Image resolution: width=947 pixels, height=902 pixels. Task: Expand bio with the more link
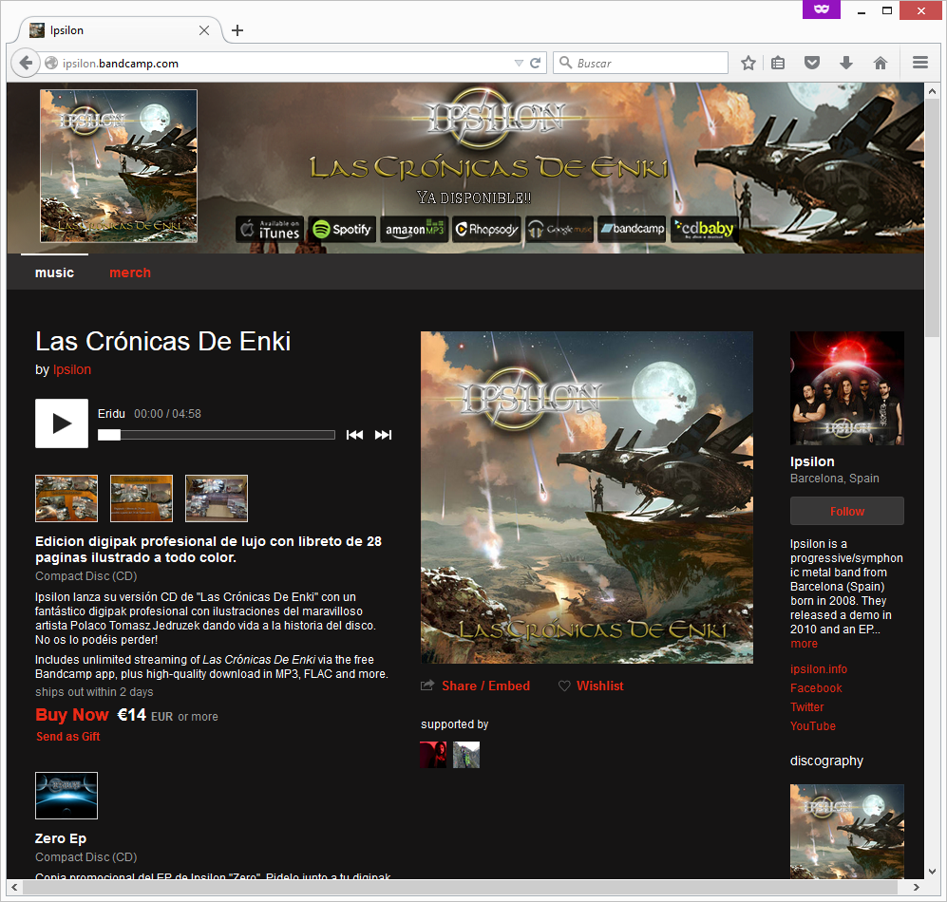804,644
